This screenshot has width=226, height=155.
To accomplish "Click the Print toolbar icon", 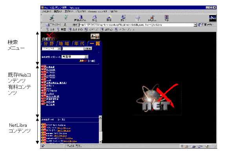I will [x=138, y=18].
